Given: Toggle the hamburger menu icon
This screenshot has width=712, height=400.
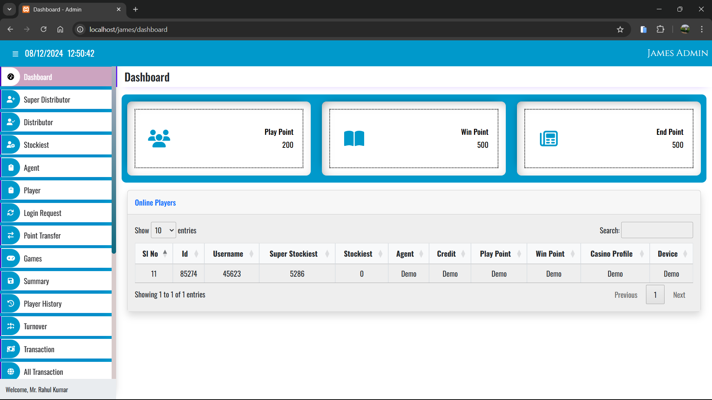Looking at the screenshot, I should pos(15,54).
